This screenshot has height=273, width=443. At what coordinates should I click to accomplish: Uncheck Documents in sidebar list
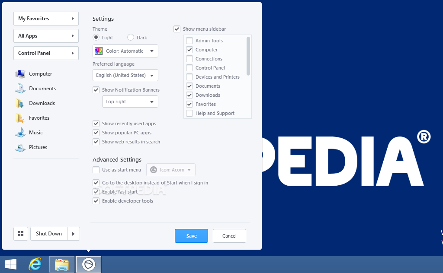tap(189, 86)
